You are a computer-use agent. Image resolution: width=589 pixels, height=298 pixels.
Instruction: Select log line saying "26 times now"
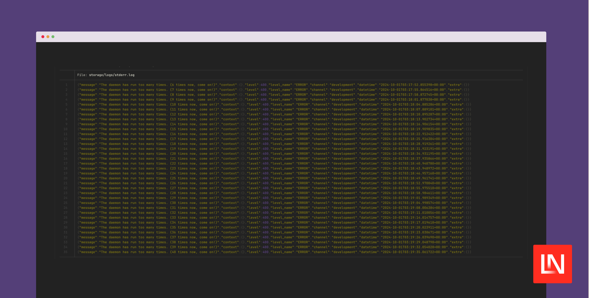(274, 183)
